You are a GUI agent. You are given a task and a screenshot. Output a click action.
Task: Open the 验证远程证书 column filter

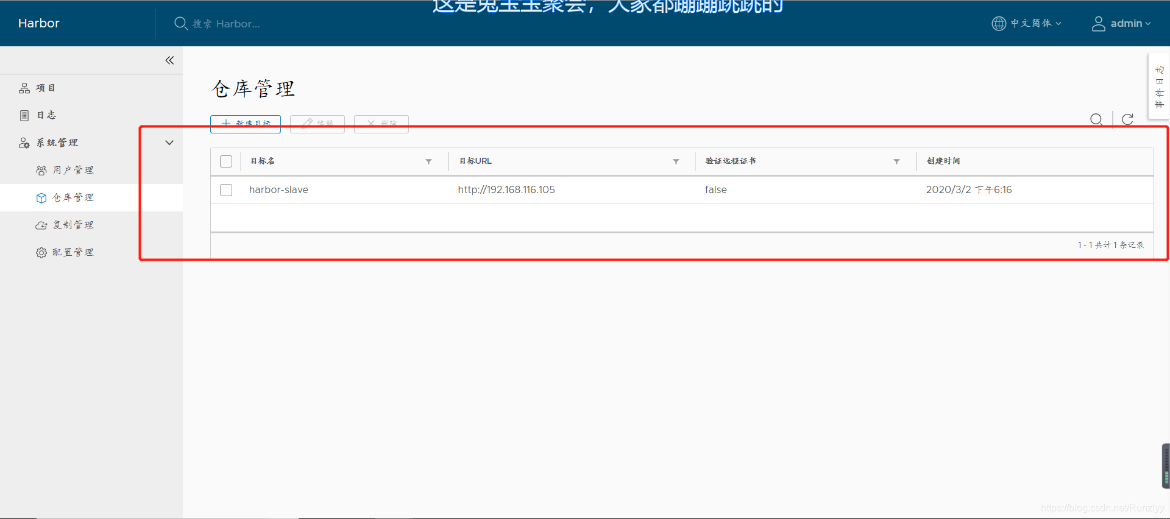click(896, 161)
